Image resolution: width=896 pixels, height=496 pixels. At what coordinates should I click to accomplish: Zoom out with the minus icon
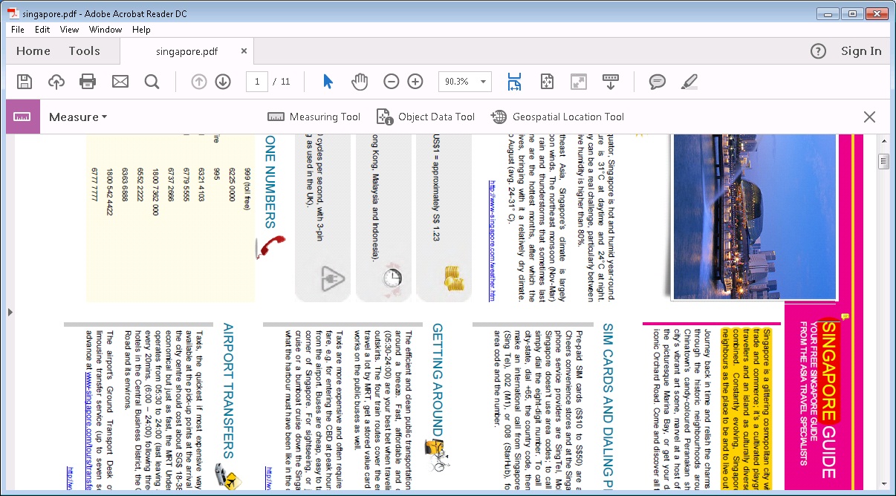tap(392, 82)
